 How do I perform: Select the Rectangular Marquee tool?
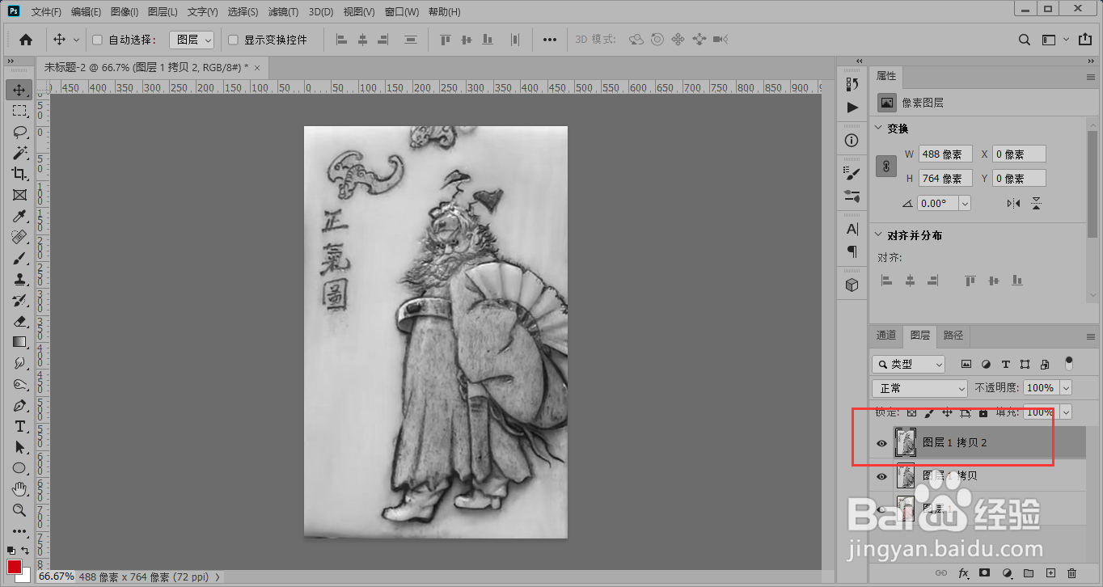(x=19, y=111)
